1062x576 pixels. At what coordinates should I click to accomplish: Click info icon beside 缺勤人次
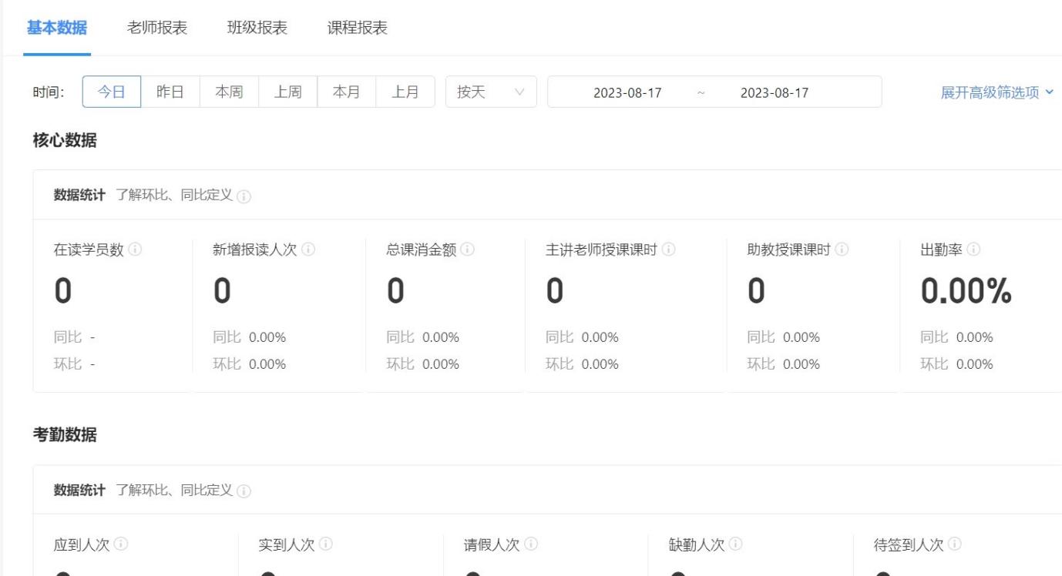[x=736, y=544]
